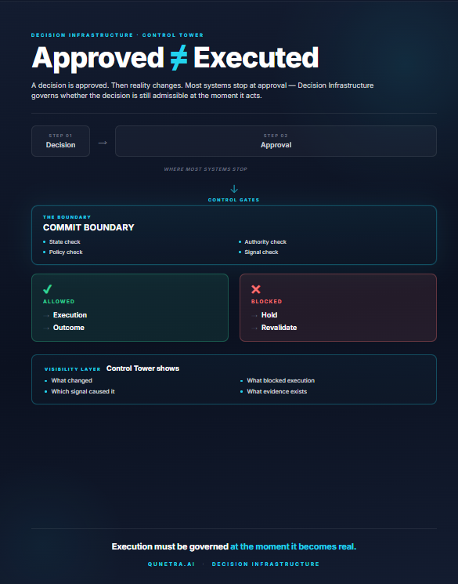Click the BLOCKED label in the red card
The height and width of the screenshot is (584, 458).
point(267,301)
